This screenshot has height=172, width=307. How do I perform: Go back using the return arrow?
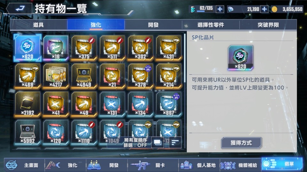[x=20, y=8]
